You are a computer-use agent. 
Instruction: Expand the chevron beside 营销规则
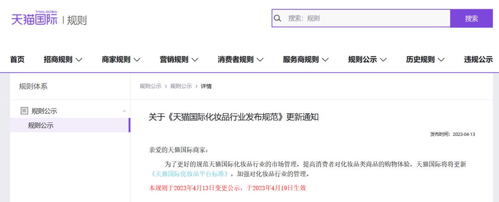tap(195, 60)
